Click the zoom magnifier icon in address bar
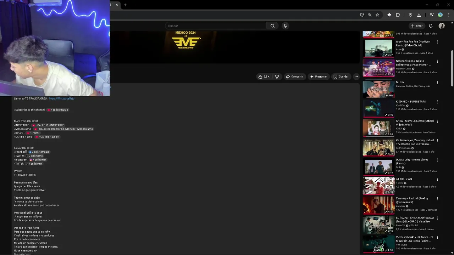 tap(370, 15)
